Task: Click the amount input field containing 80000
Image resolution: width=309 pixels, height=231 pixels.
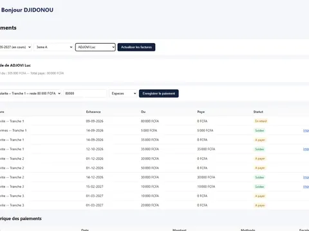Action: 85,94
